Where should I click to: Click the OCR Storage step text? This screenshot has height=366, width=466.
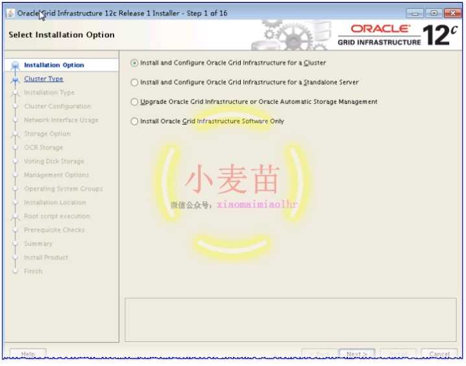pos(43,148)
